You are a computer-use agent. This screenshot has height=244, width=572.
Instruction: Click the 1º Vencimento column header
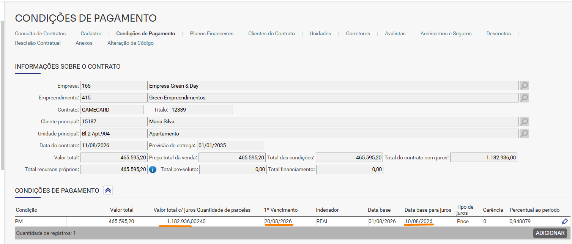coord(281,210)
